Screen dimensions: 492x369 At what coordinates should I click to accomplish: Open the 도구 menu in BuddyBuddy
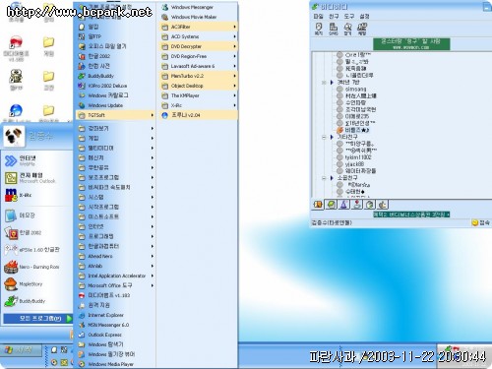(x=349, y=16)
